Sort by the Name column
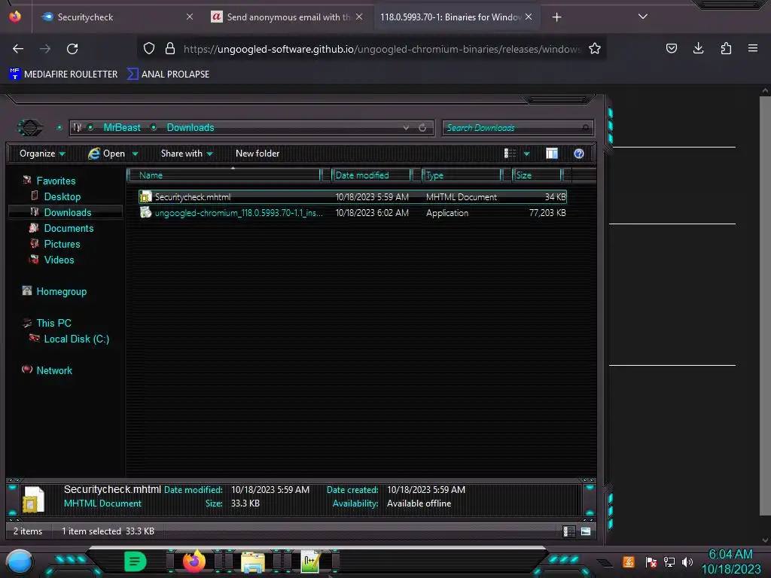 coord(224,175)
